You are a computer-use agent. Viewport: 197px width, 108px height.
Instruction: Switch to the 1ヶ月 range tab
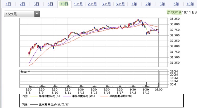click(78, 4)
